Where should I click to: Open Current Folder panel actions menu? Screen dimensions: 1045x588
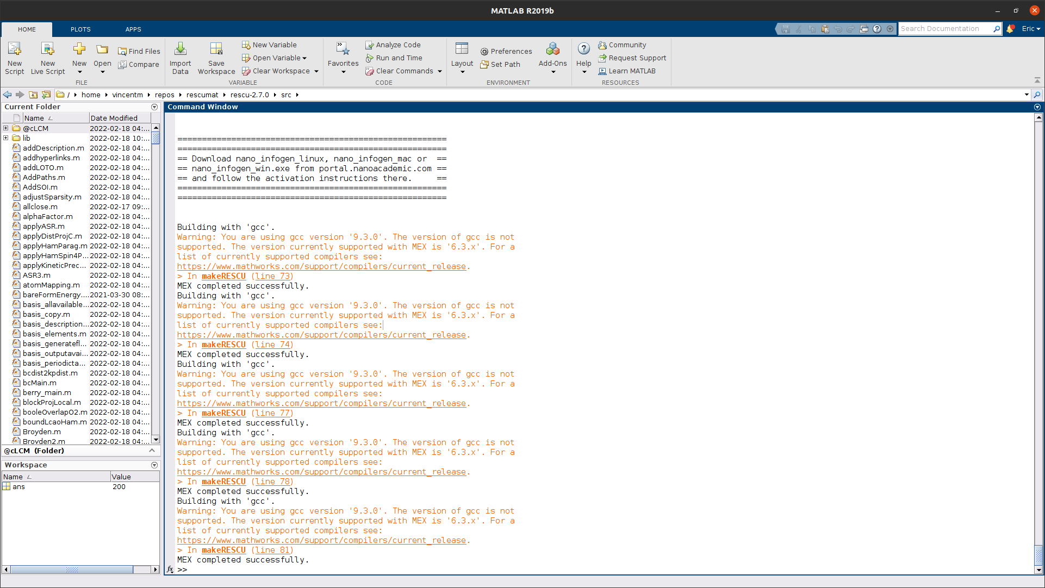[154, 107]
